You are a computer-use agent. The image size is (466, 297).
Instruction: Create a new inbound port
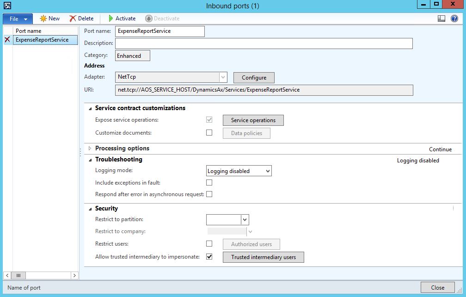click(x=49, y=19)
